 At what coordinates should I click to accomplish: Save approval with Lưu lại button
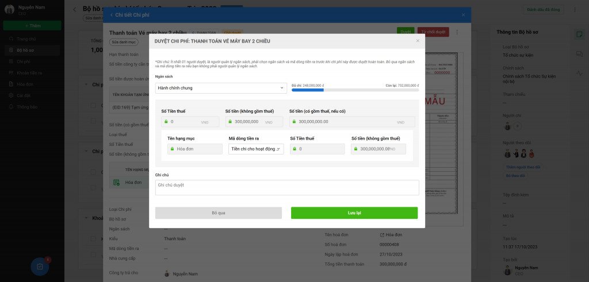tap(354, 213)
